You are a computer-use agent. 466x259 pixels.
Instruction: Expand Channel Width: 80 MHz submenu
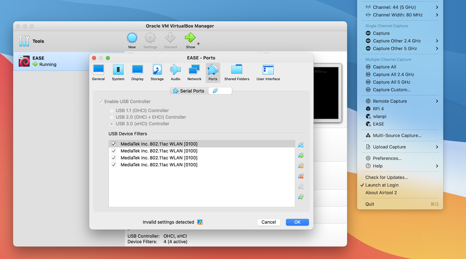point(400,15)
